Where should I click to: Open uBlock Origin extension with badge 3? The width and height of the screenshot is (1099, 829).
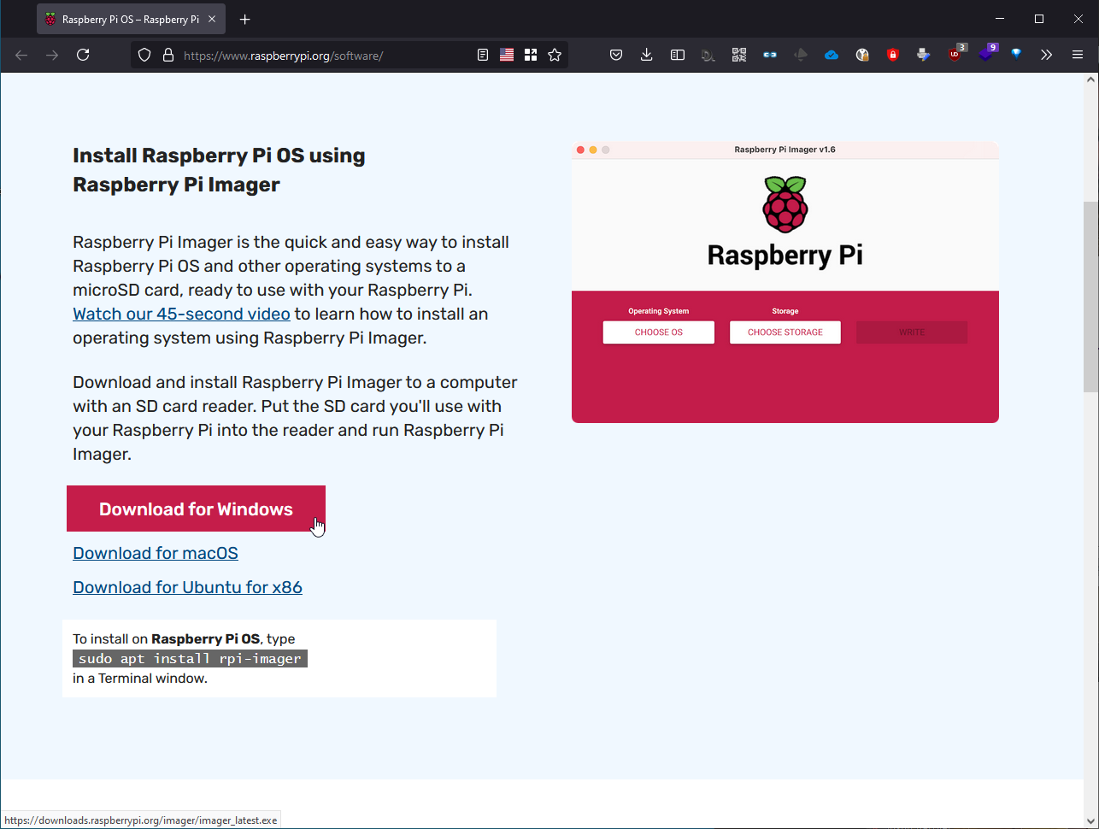955,54
